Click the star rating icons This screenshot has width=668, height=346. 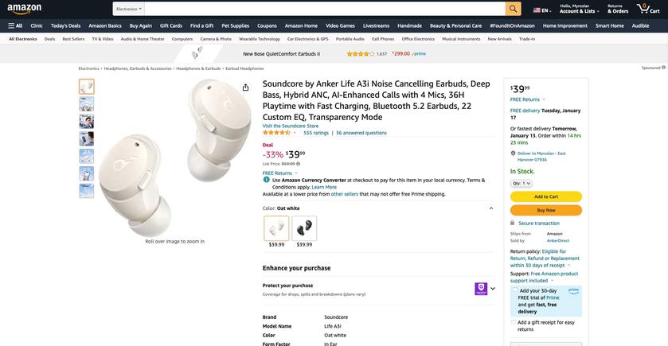[x=276, y=133]
